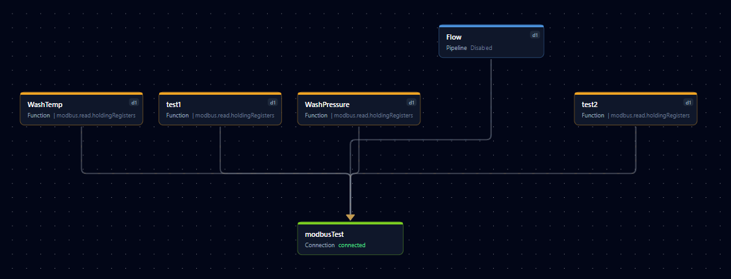Click modbus.read.holdingRegisters text under WashTemp
This screenshot has height=279, width=731.
pos(96,115)
